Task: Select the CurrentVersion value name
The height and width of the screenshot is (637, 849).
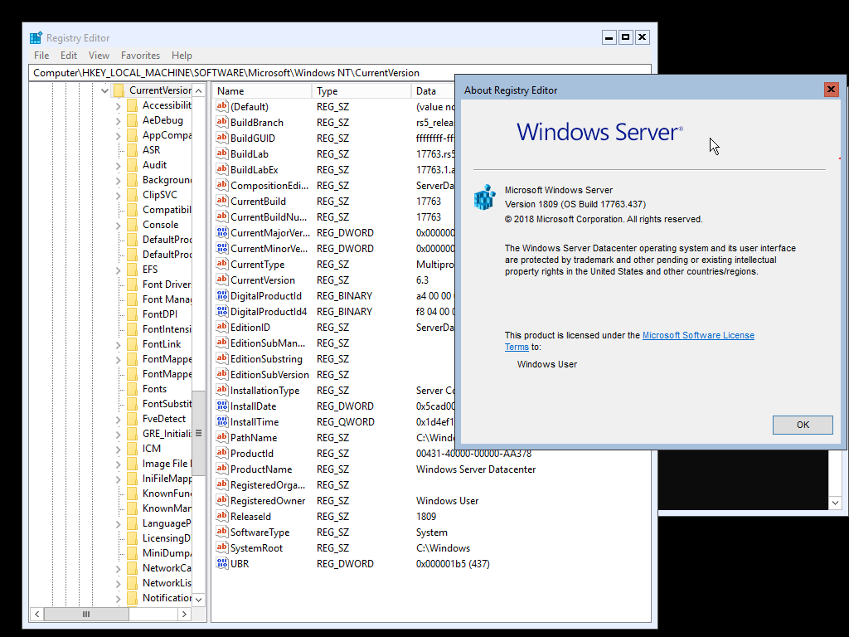Action: point(263,280)
